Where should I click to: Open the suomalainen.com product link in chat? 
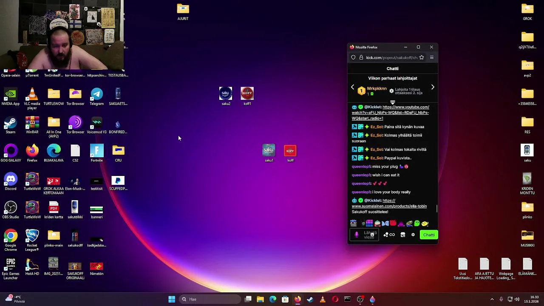(x=389, y=203)
